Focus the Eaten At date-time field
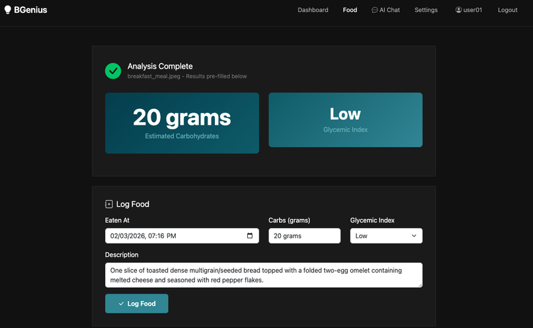 (182, 236)
